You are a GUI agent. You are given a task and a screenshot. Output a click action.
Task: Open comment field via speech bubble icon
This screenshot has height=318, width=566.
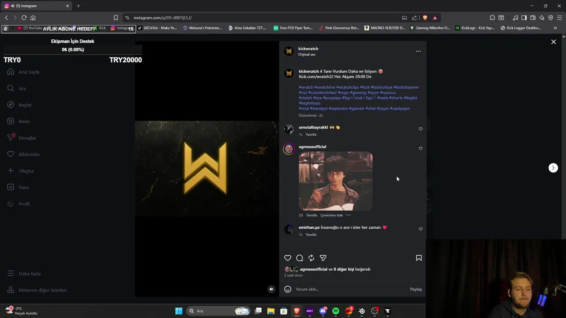[299, 258]
